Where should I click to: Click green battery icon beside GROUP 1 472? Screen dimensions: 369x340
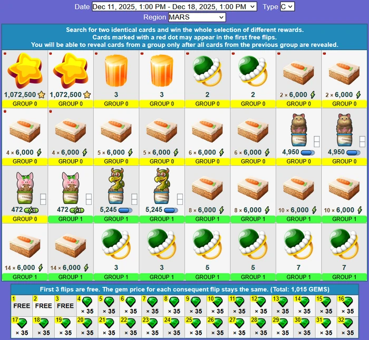click(77, 210)
